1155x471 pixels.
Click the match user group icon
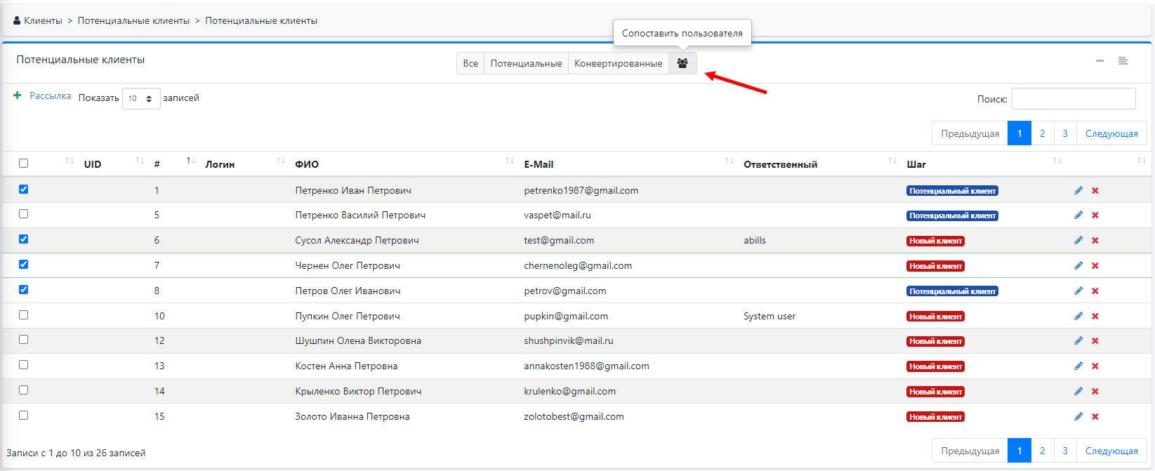(x=682, y=63)
